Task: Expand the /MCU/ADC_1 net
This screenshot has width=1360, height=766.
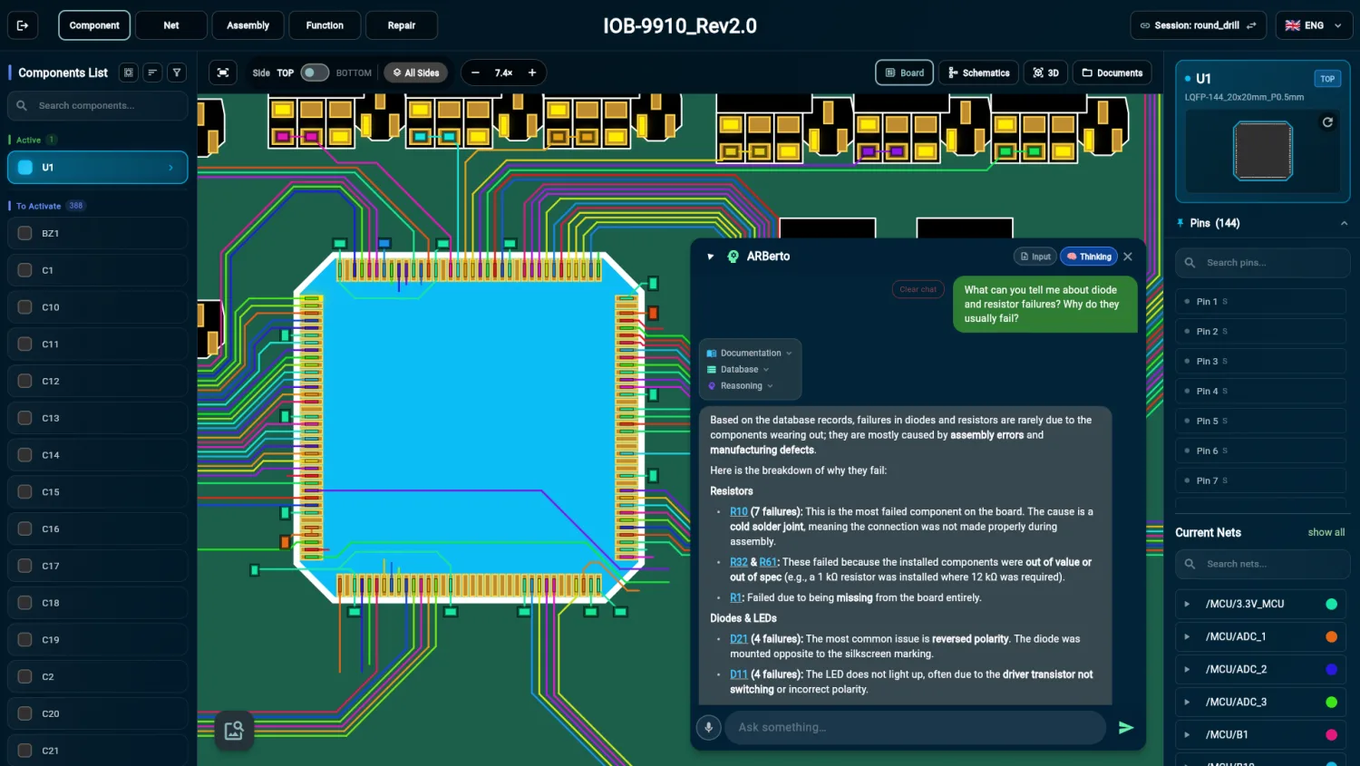Action: coord(1187,636)
